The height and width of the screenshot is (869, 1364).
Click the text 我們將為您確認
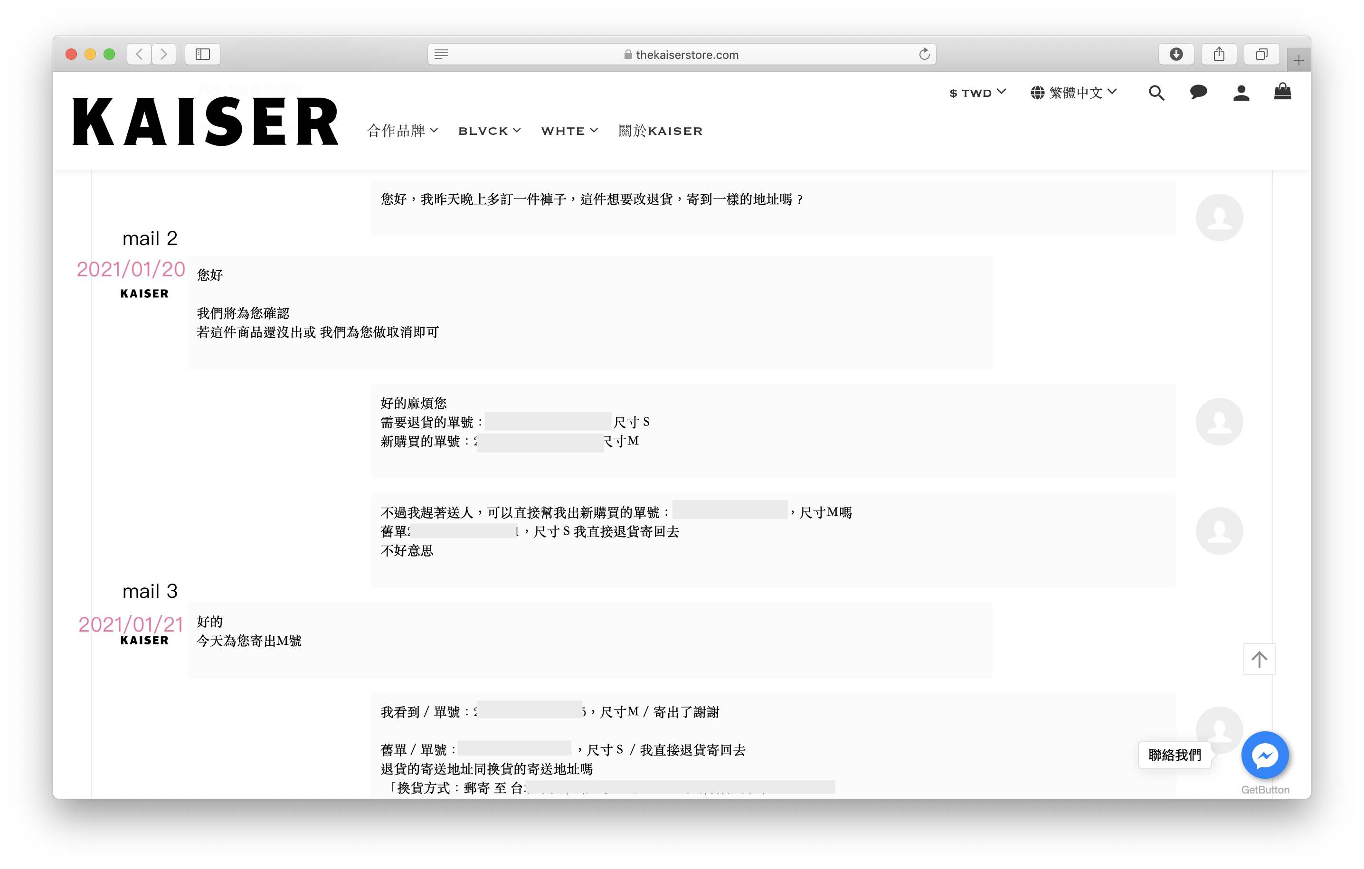[x=243, y=313]
